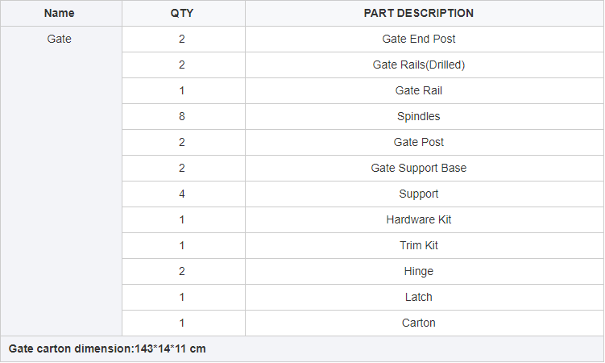This screenshot has height=363, width=605.
Task: Click the Gate carton dimension footer text
Action: pos(107,349)
